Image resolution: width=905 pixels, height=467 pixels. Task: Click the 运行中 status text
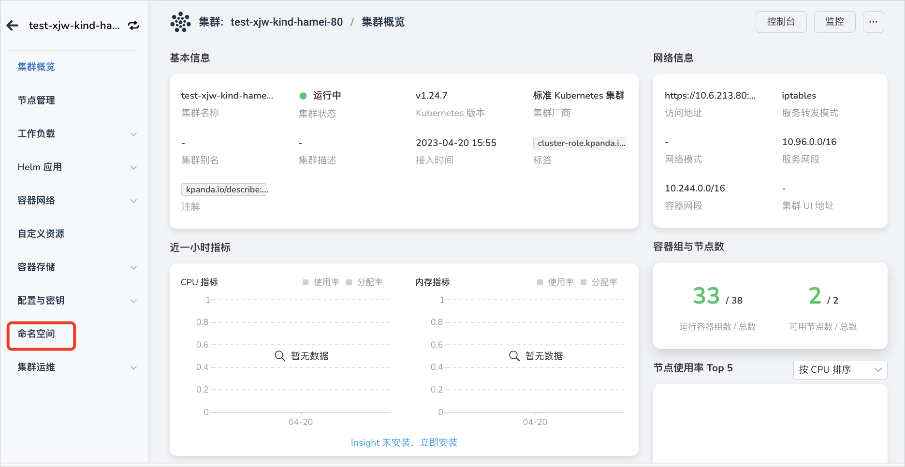coord(327,95)
